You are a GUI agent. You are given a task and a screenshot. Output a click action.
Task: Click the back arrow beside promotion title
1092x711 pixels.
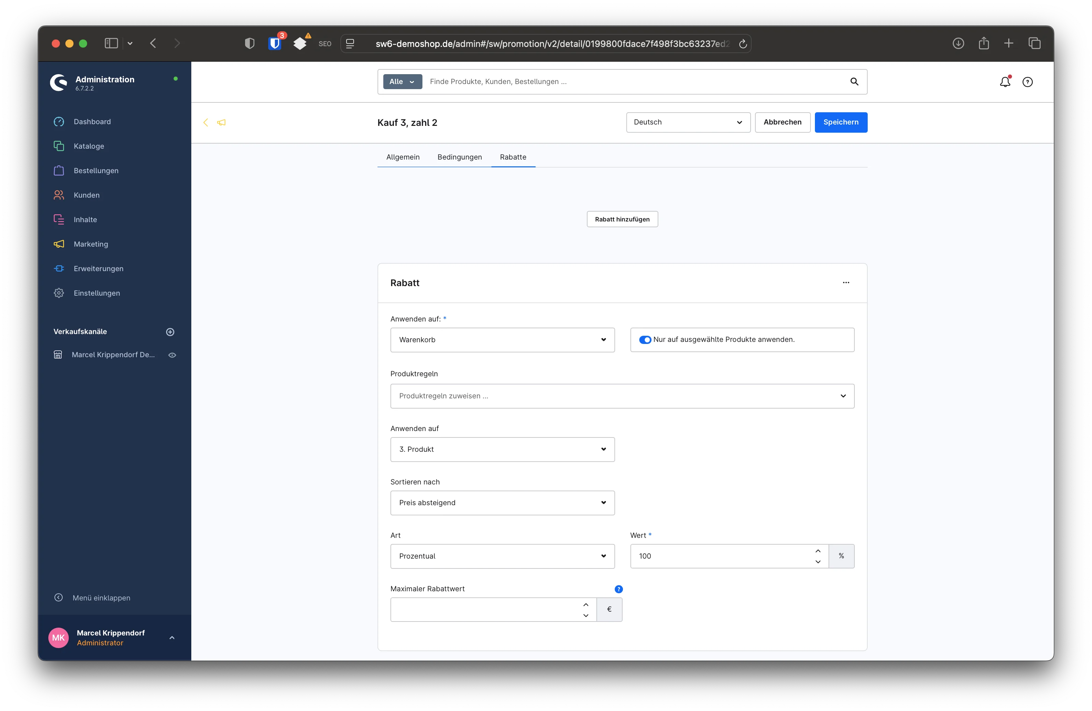click(x=206, y=122)
